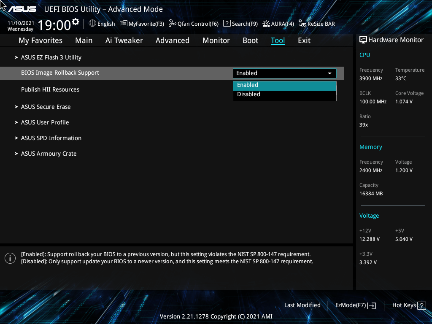The image size is (432, 324).
Task: Click the BCLK 100.00 MHz value
Action: [x=373, y=102]
